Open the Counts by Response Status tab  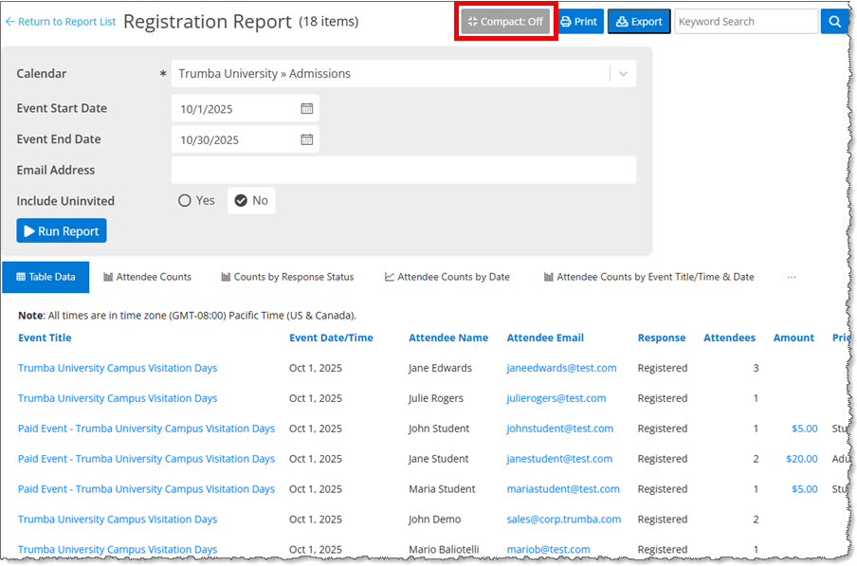pyautogui.click(x=287, y=278)
